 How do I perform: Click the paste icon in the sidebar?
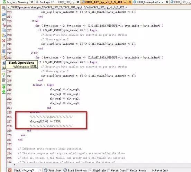click(4, 35)
